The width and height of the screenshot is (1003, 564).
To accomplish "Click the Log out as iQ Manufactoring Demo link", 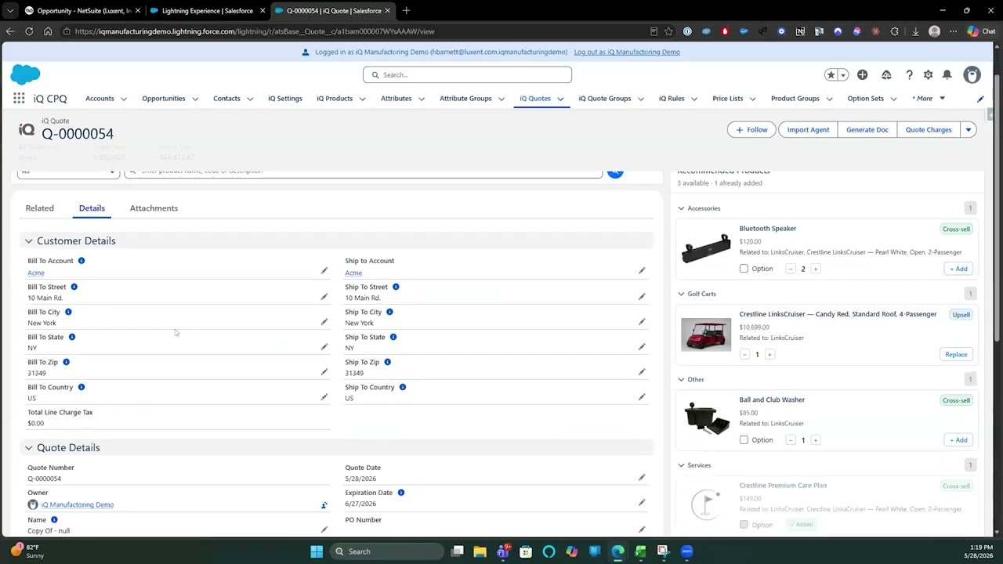I will pyautogui.click(x=627, y=52).
